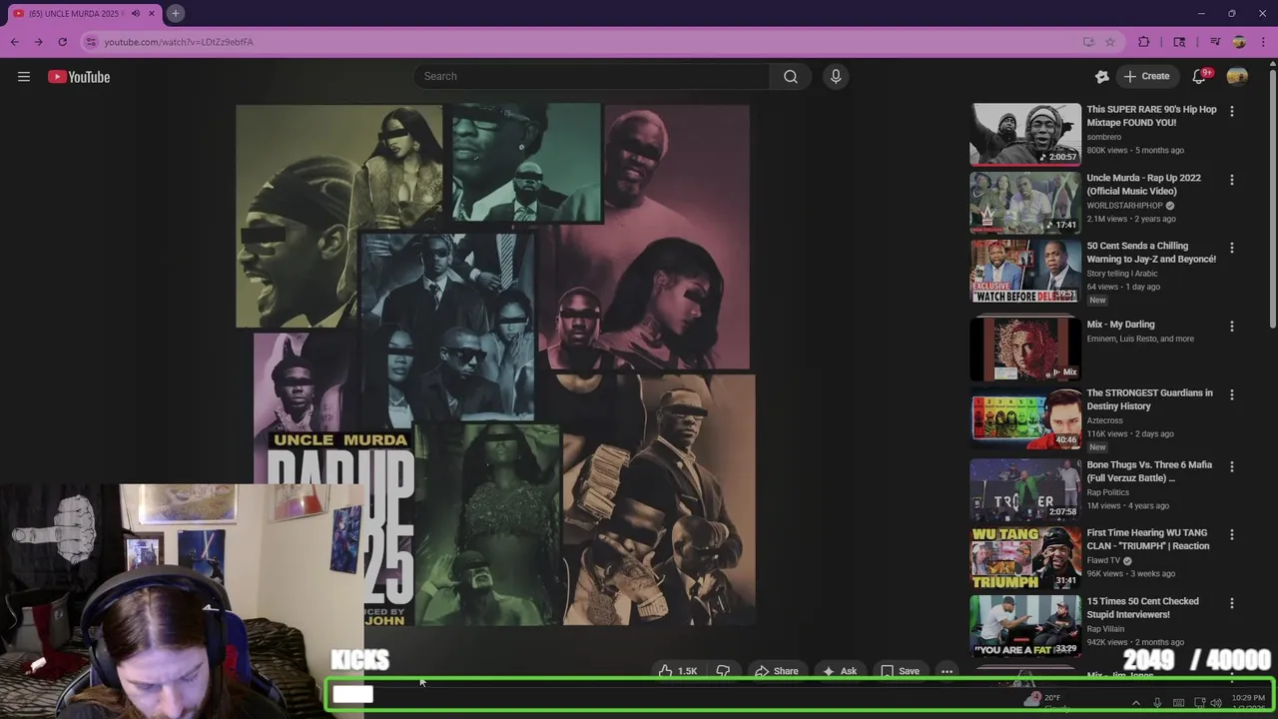Open Uncle Murda Rap Up 2022 thumbnail
The image size is (1278, 719).
pos(1025,202)
